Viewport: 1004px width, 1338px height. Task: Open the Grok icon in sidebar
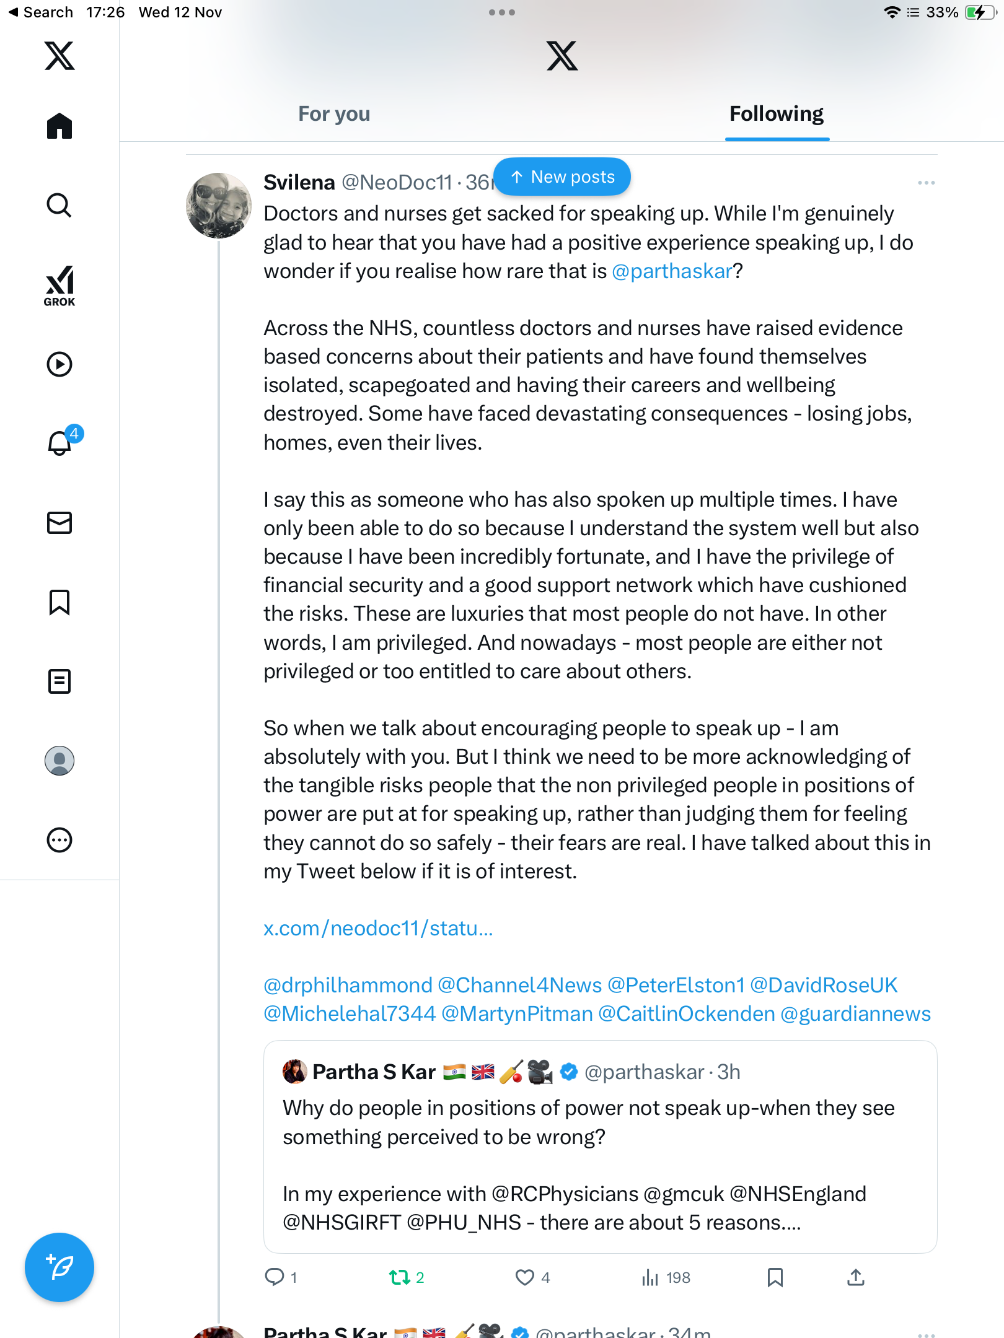point(59,286)
